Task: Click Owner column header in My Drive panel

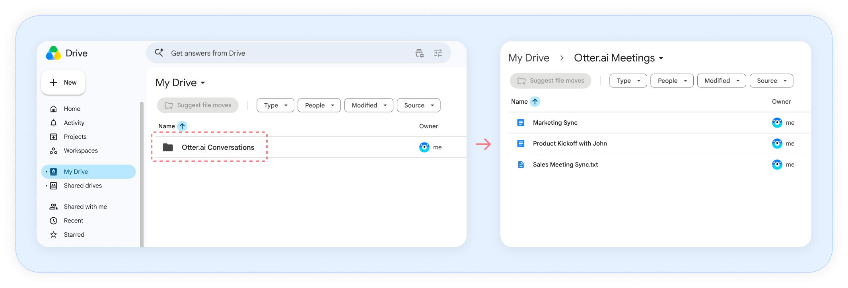Action: [428, 126]
